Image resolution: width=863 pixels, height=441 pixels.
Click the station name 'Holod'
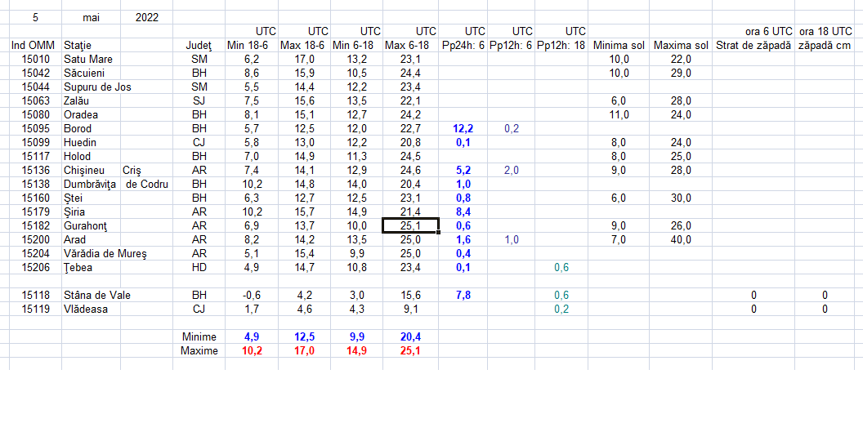click(x=77, y=157)
